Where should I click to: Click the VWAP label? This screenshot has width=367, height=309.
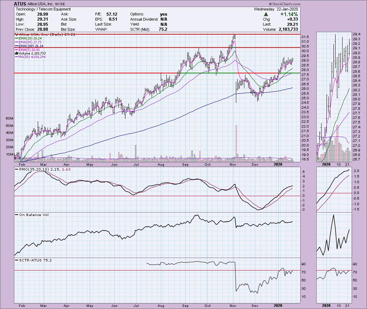pos(101,29)
